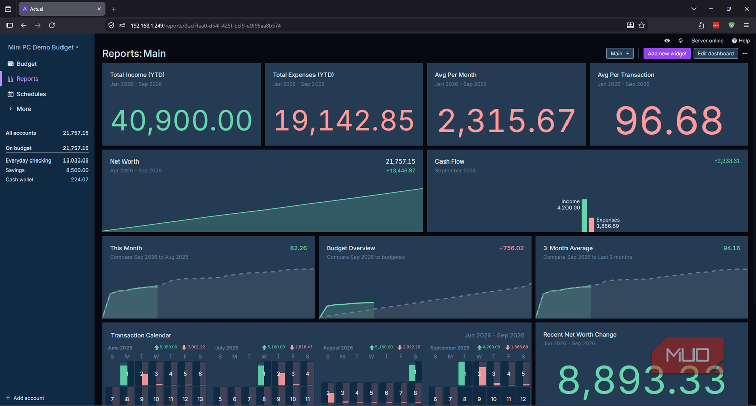Open the Cash wallet account
756x406 pixels.
click(x=47, y=180)
